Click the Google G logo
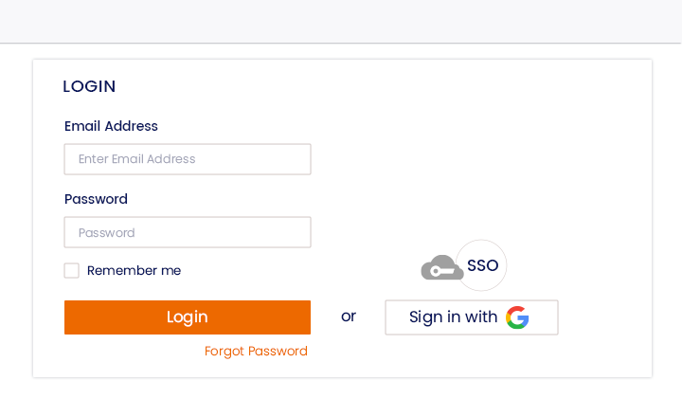This screenshot has height=398, width=682. tap(517, 317)
